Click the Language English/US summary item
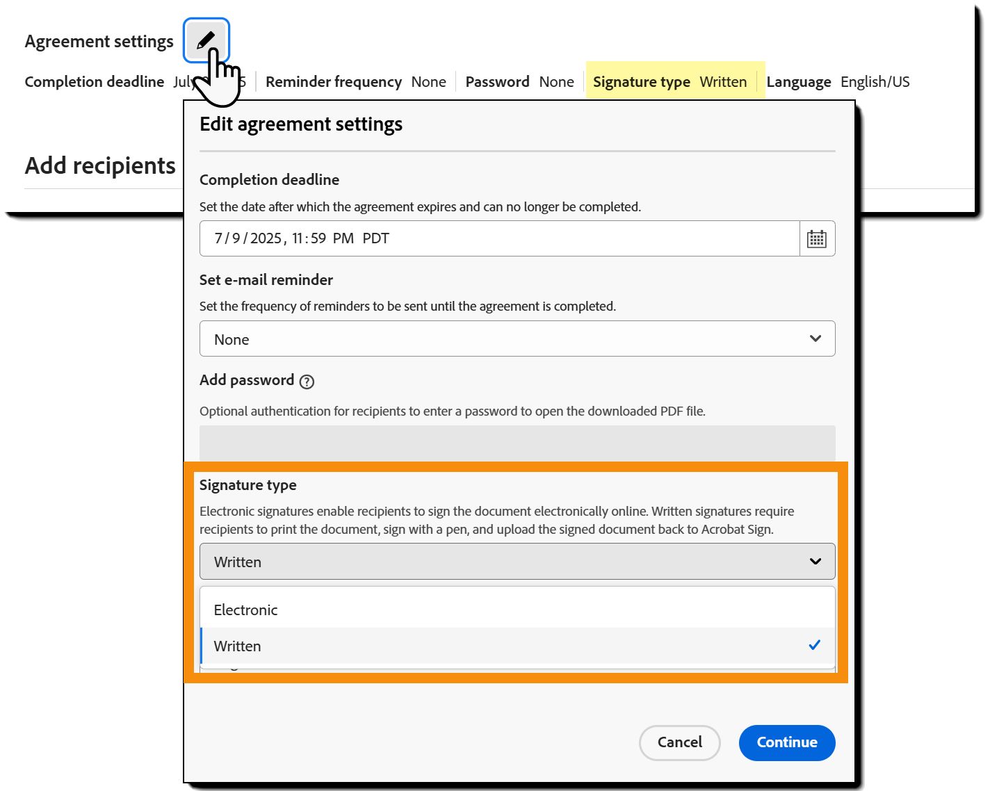This screenshot has width=1006, height=791. (838, 82)
